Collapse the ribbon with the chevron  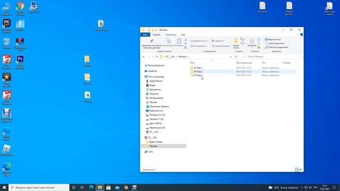[297, 34]
